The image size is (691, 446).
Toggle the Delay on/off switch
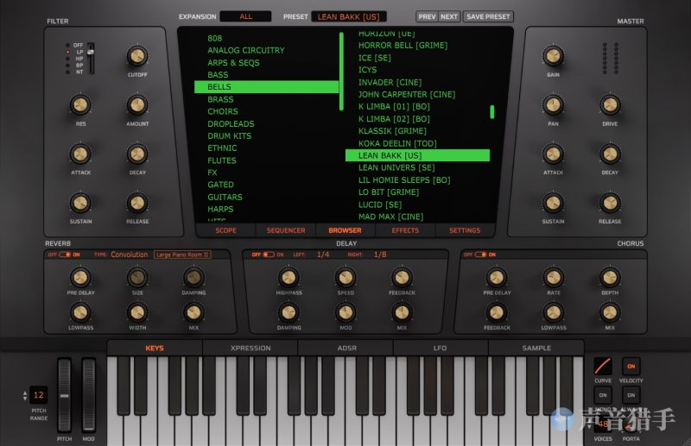coord(268,254)
